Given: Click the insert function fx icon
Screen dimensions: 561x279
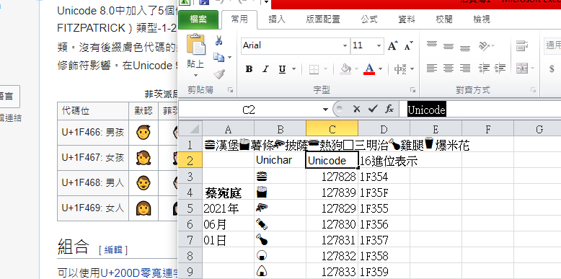Looking at the screenshot, I should pyautogui.click(x=389, y=109).
